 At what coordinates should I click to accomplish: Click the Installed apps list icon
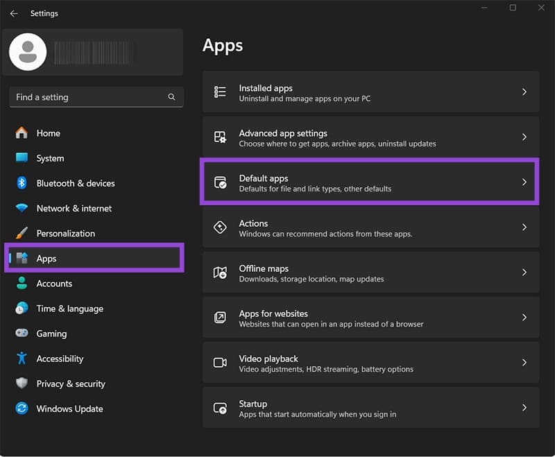point(220,92)
